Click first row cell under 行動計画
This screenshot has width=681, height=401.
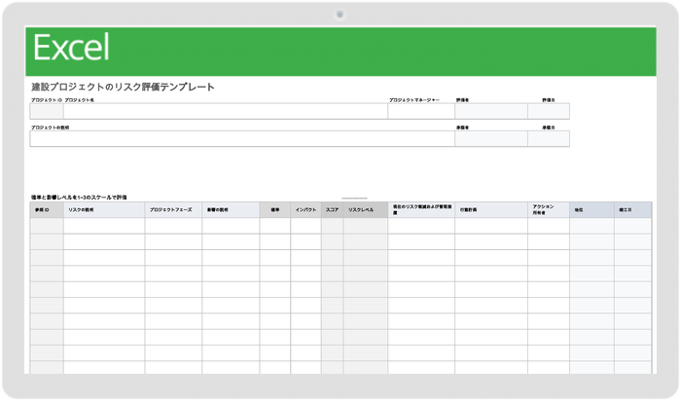click(x=491, y=226)
